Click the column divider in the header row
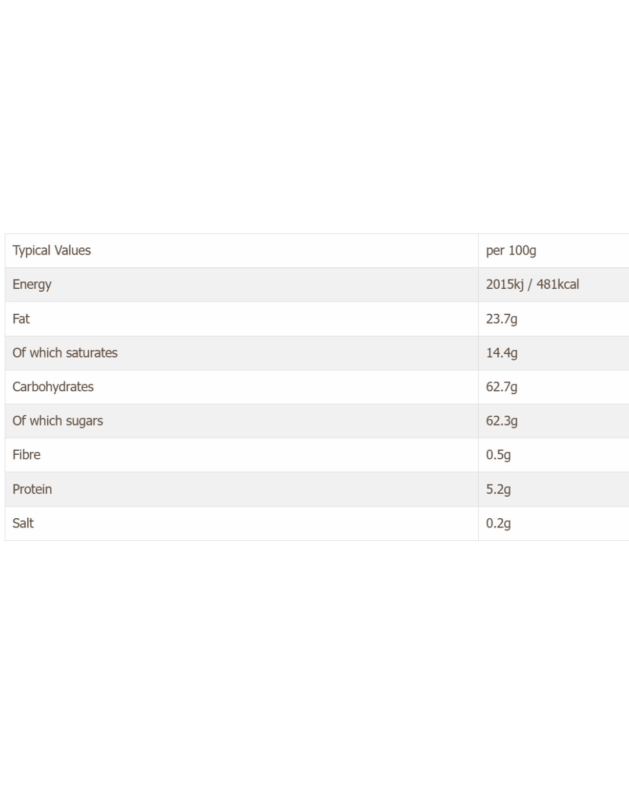629x786 pixels. click(478, 250)
